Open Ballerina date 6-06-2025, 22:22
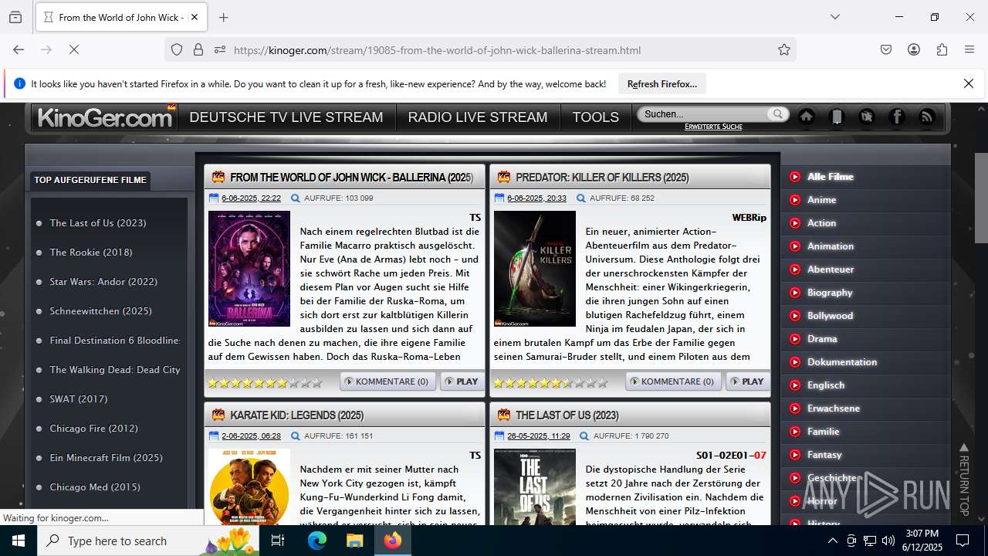 (x=251, y=198)
